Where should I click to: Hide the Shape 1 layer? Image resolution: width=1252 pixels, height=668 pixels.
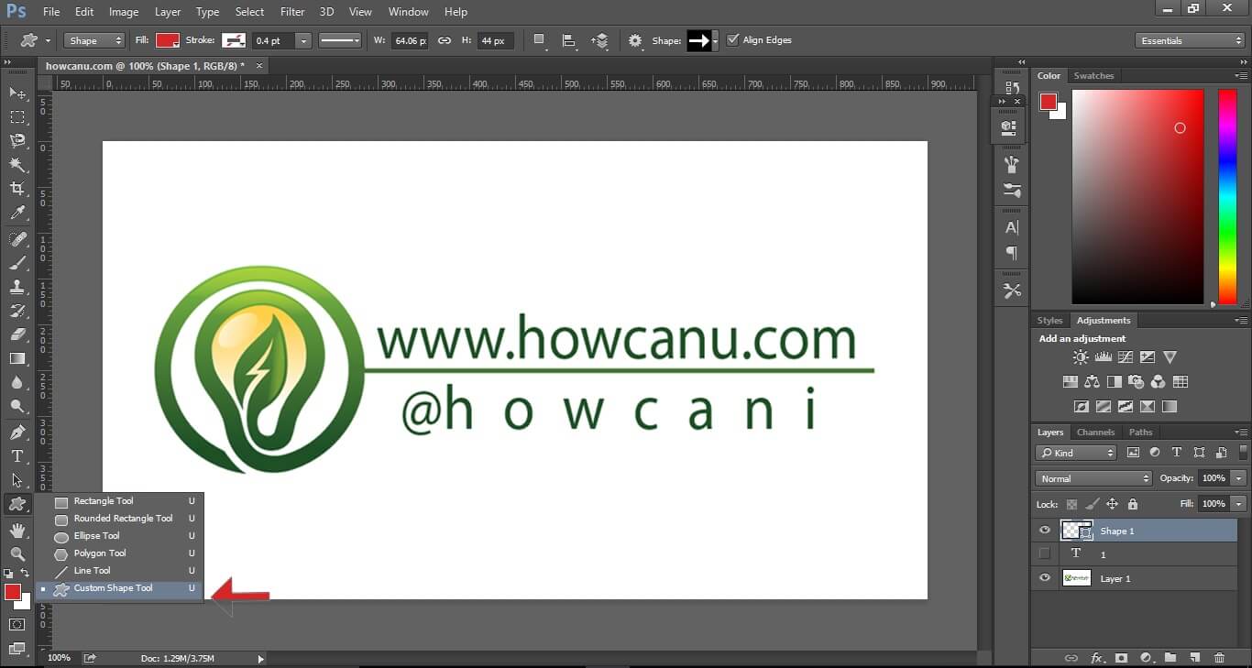[x=1044, y=531]
